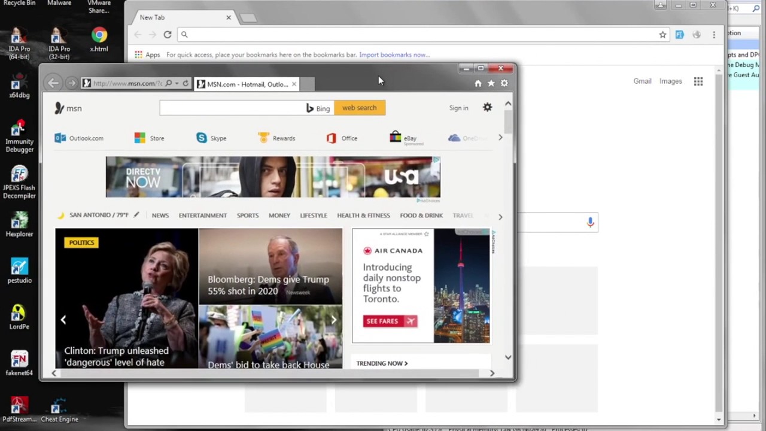Open a new blank tab in Internet Explorer

coord(307,84)
